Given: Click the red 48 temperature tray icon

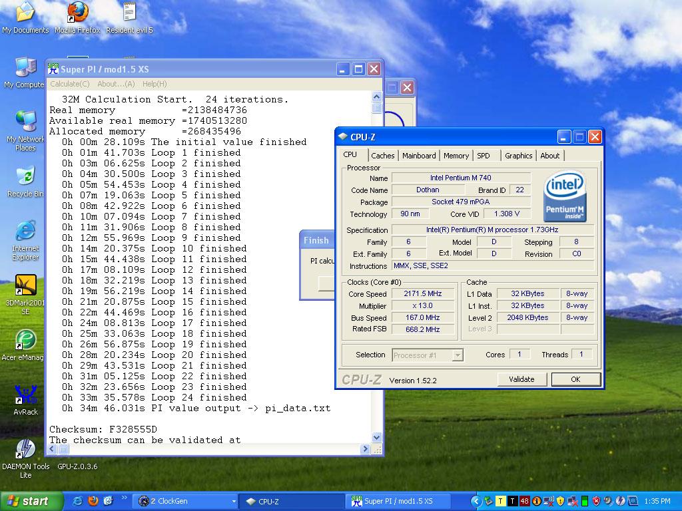Looking at the screenshot, I should click(x=525, y=501).
